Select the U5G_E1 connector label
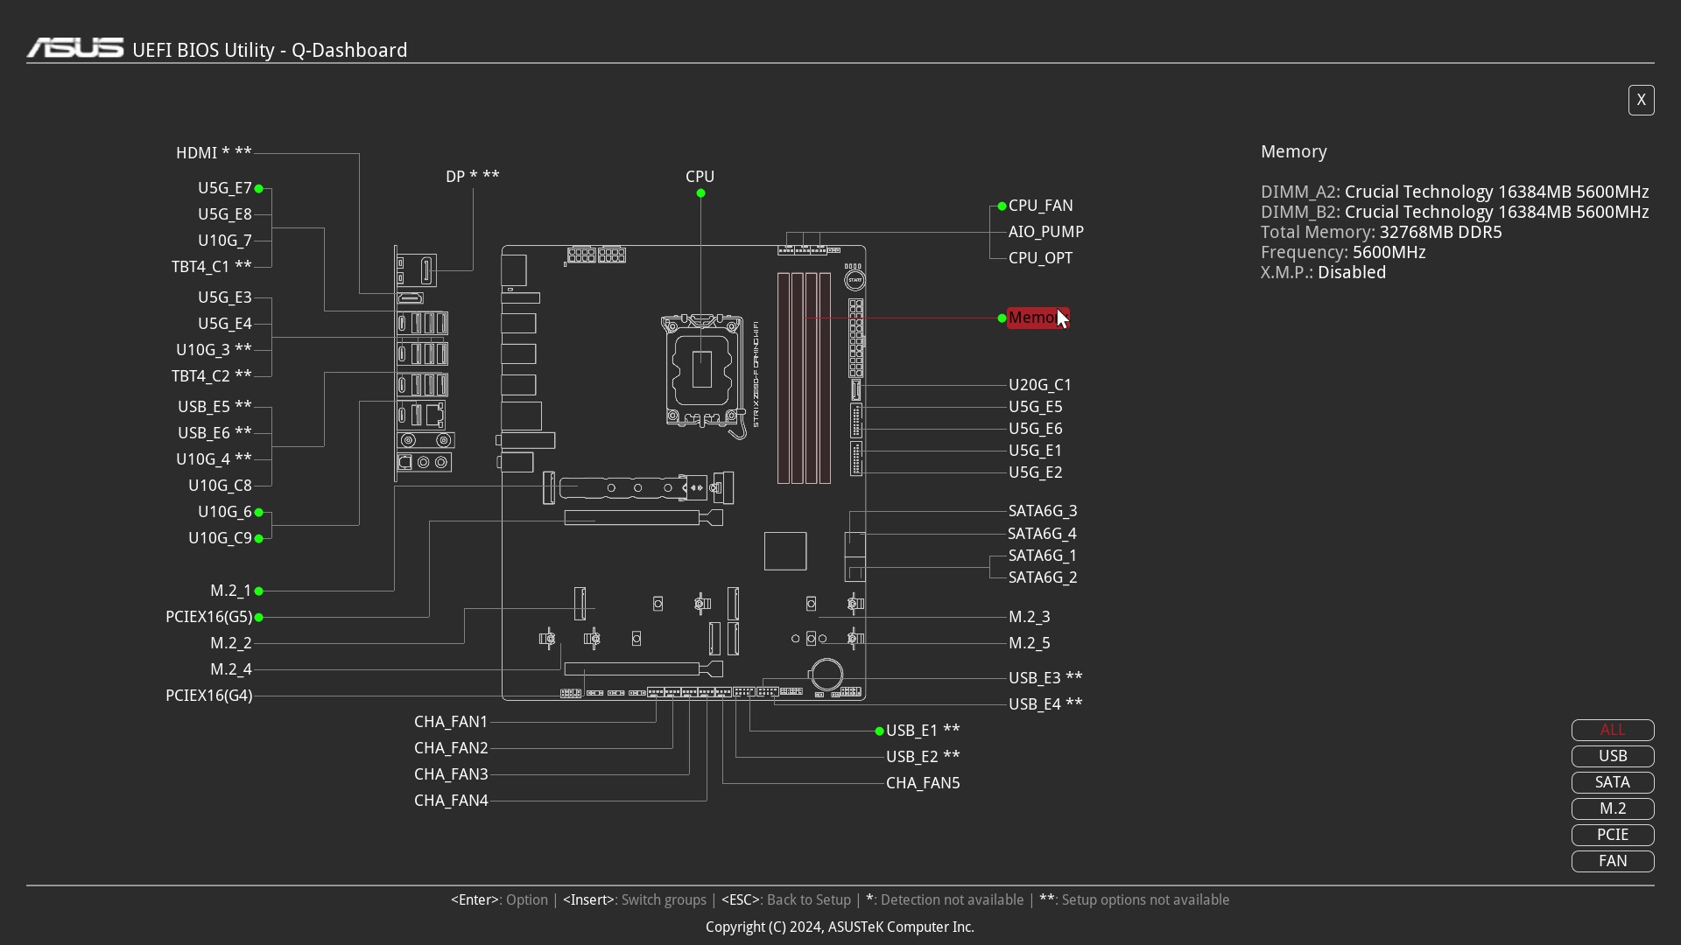 [1035, 451]
